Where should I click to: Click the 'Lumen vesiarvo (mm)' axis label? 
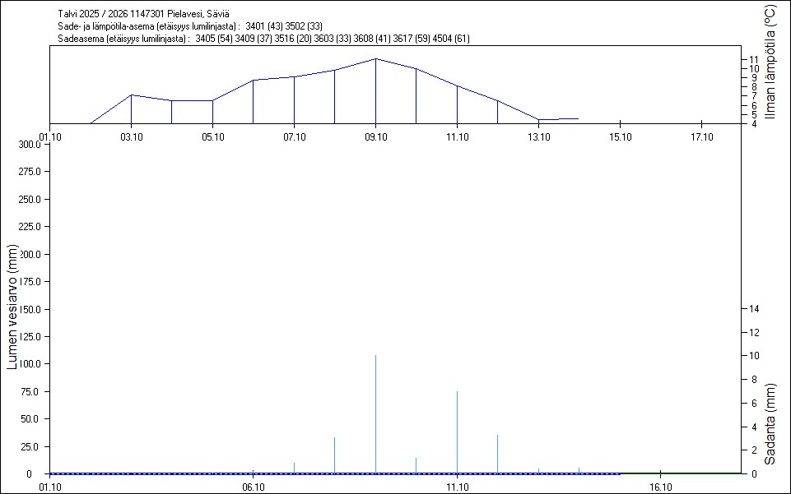point(12,307)
